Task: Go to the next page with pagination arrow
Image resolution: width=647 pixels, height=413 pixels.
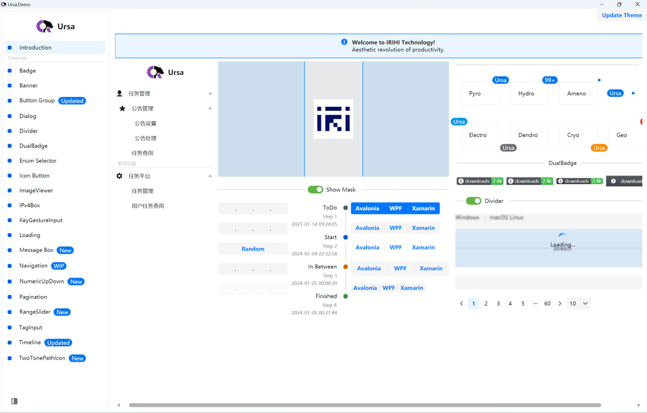Action: 560,303
